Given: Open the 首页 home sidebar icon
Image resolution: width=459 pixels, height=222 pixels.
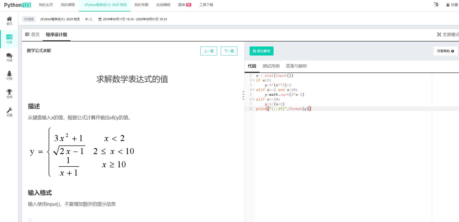Looking at the screenshot, I should click(9, 21).
